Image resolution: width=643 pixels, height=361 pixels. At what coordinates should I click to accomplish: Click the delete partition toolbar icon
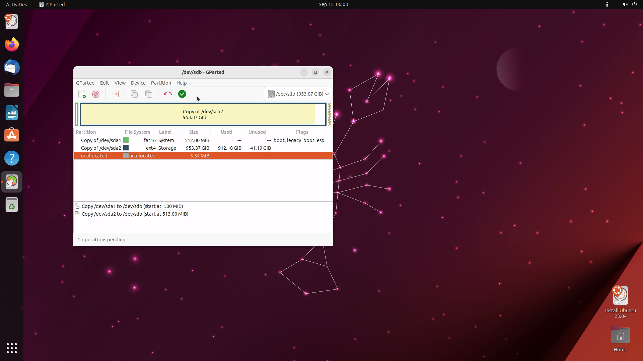tap(96, 94)
